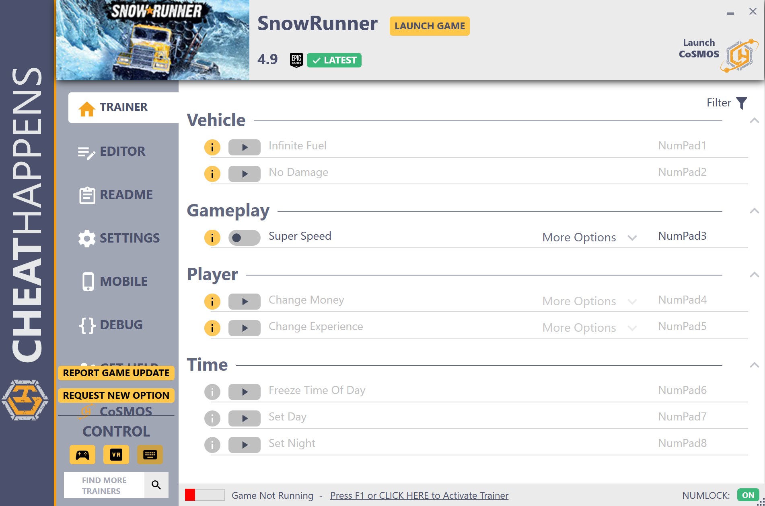Viewport: 765px width, 506px height.
Task: Click the Game Not Running status text
Action: click(272, 496)
